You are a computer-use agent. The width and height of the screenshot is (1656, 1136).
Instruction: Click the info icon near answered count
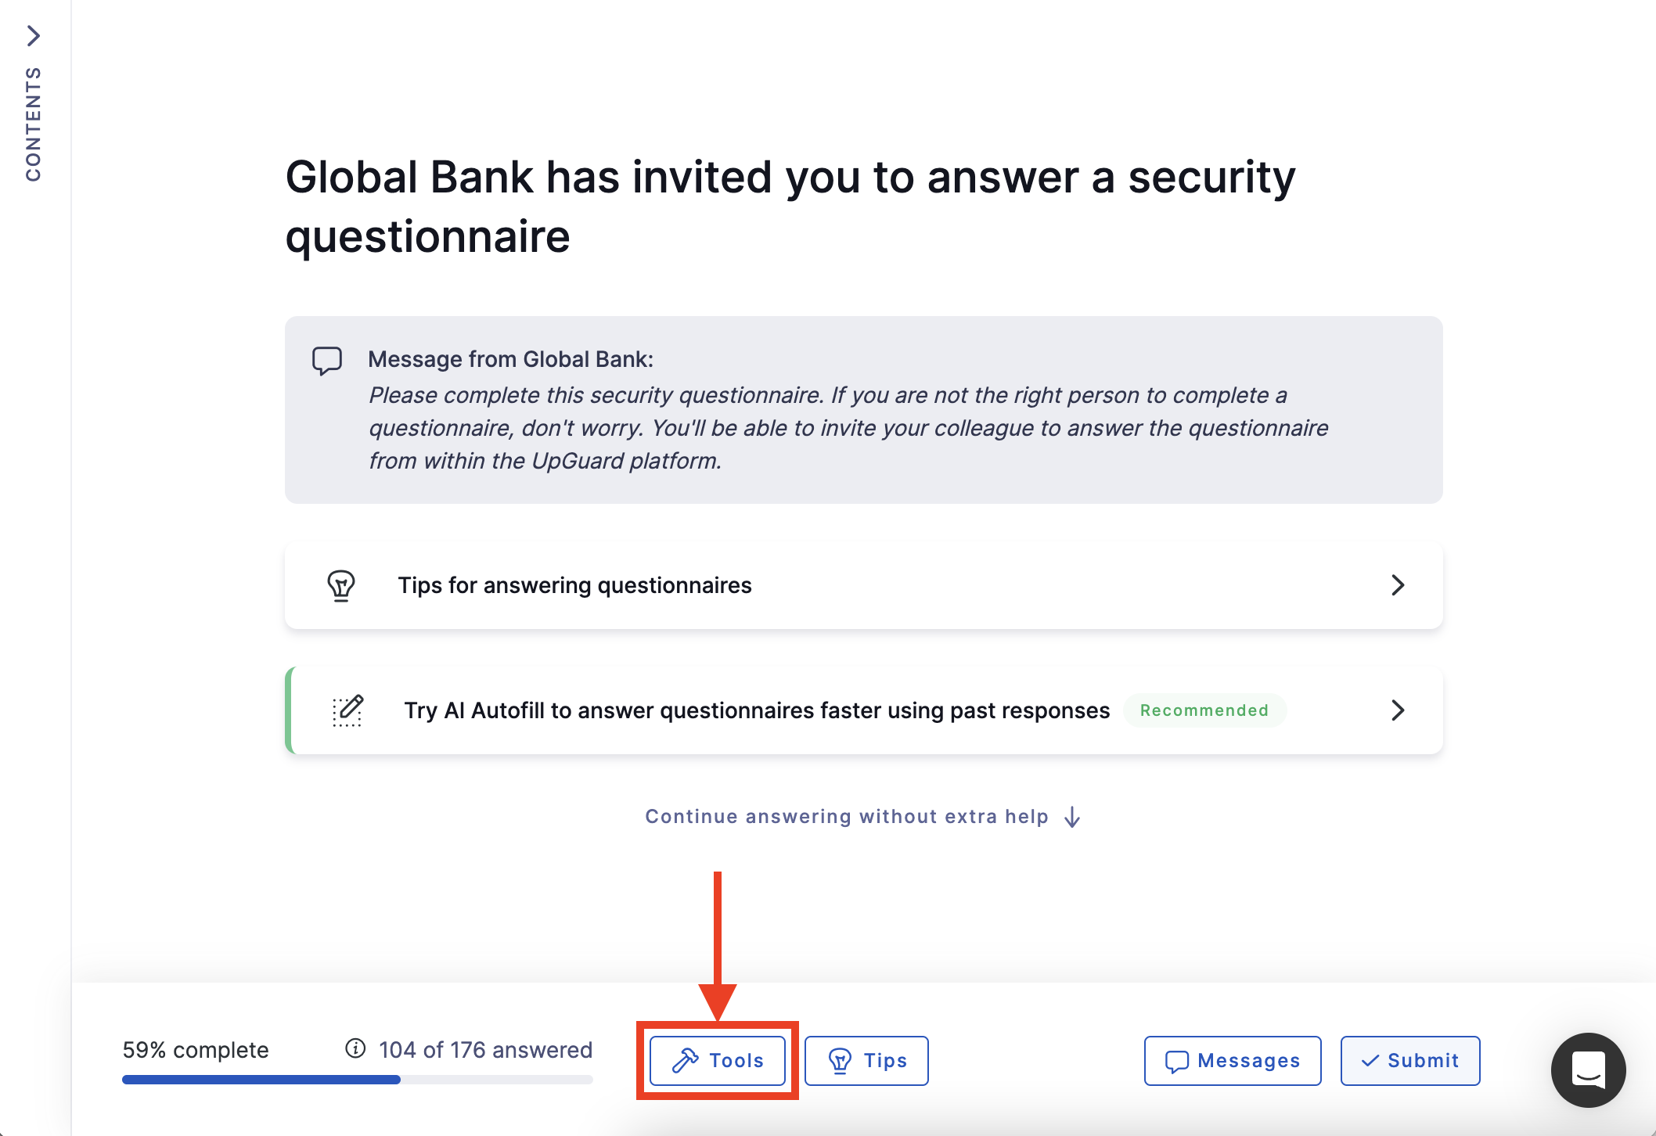tap(354, 1048)
